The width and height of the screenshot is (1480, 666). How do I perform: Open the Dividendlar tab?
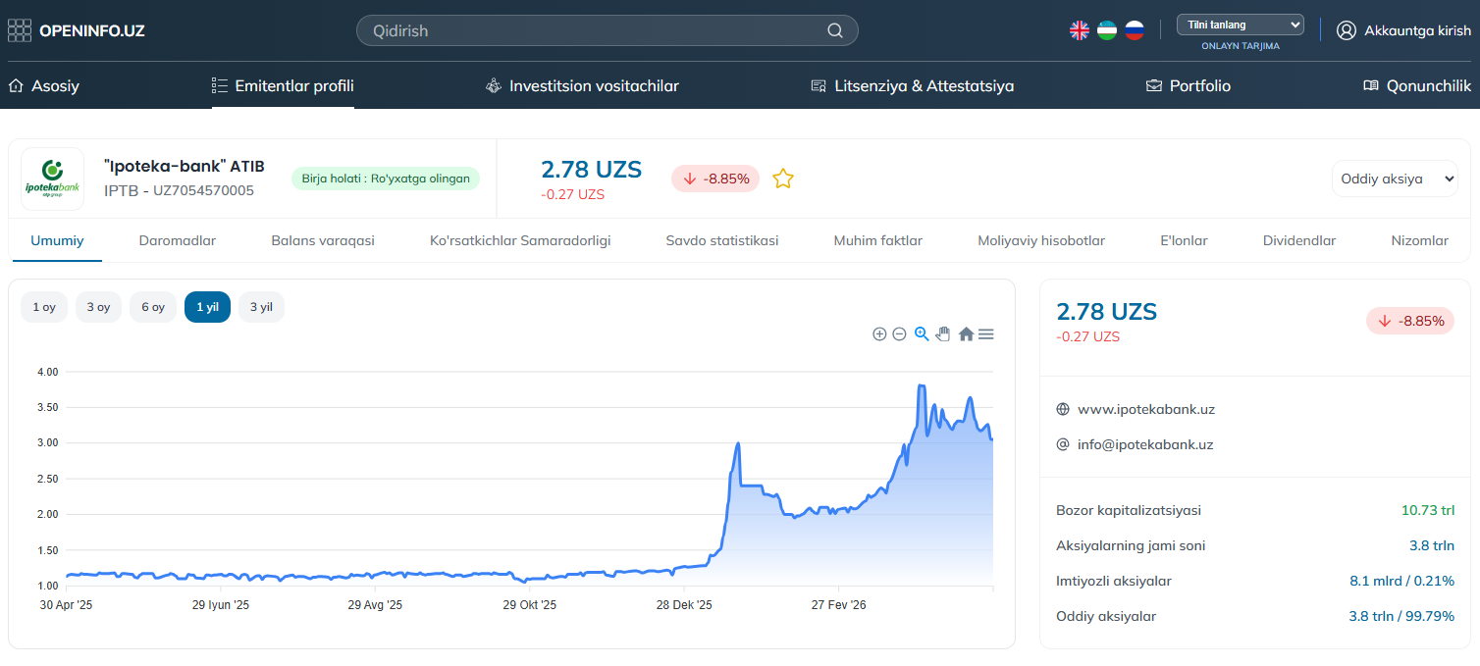click(1299, 240)
